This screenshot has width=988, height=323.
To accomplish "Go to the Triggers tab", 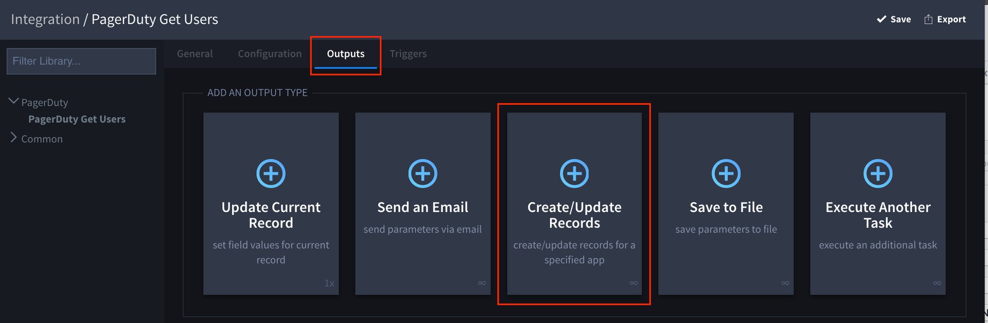I will 408,54.
